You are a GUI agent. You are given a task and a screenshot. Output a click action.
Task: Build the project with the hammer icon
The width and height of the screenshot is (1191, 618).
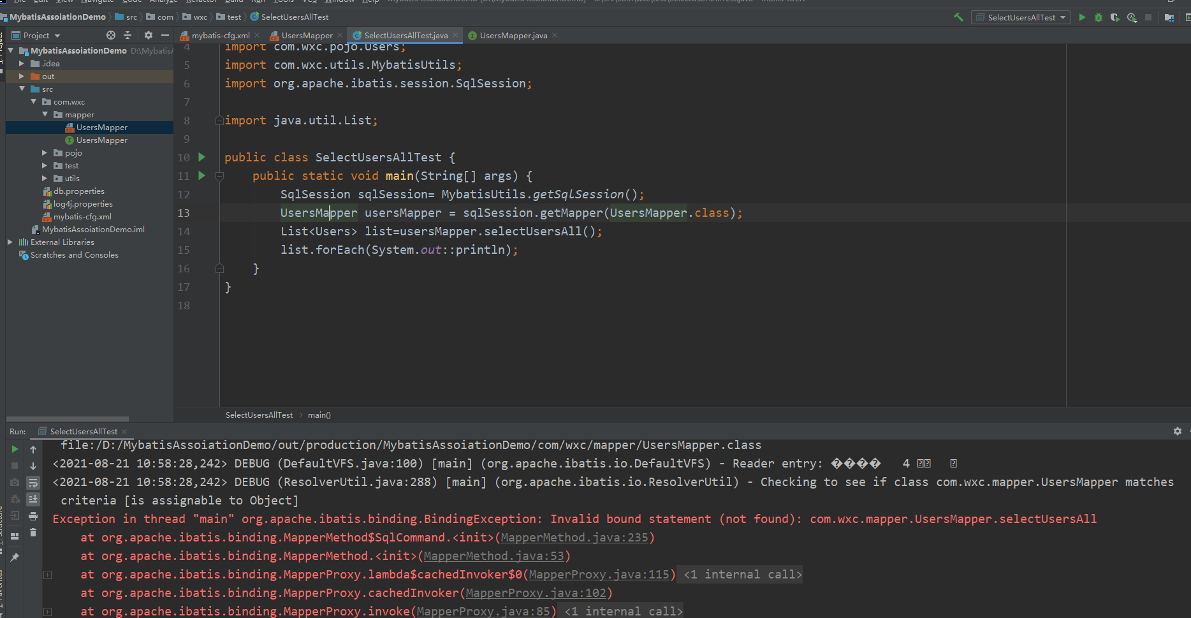point(958,17)
